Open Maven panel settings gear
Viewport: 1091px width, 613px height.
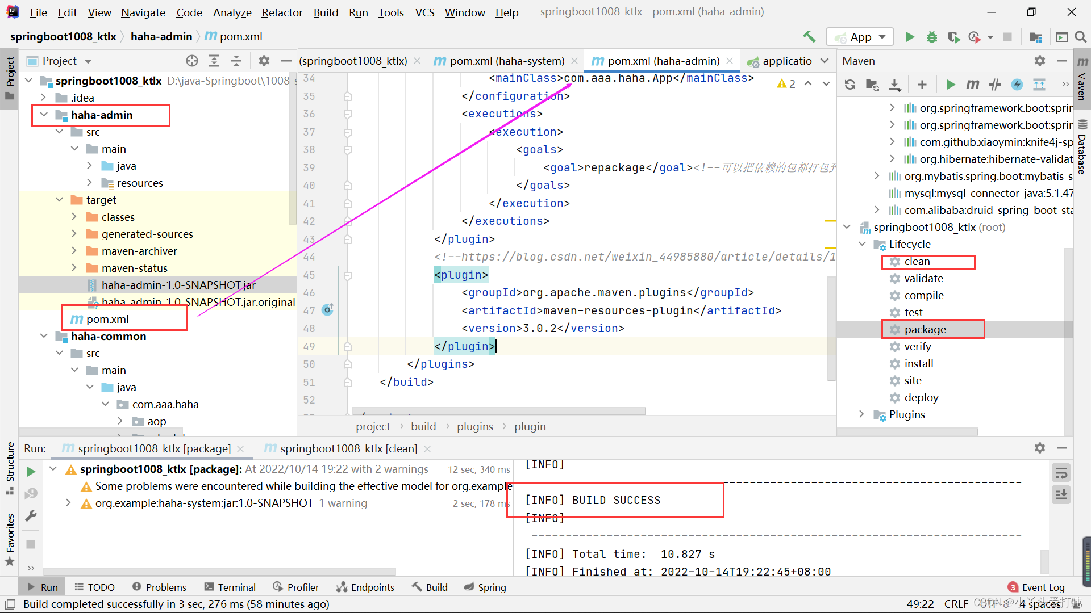coord(1040,61)
